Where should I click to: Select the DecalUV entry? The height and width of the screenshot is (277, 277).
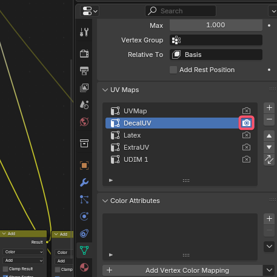point(172,123)
